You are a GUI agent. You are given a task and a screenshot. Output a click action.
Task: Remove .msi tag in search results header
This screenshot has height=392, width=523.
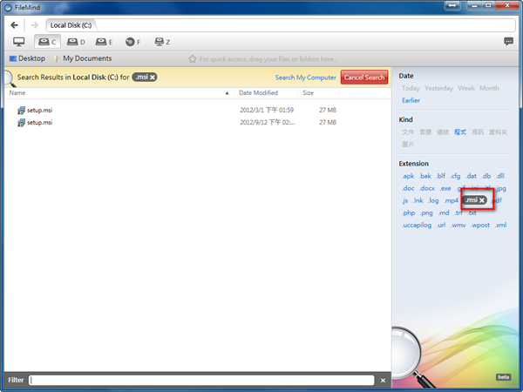(x=153, y=78)
